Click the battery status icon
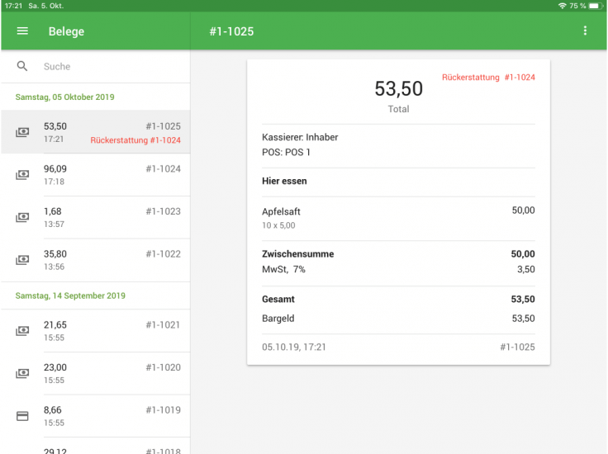Screen dimensions: 608x454 click(x=596, y=6)
